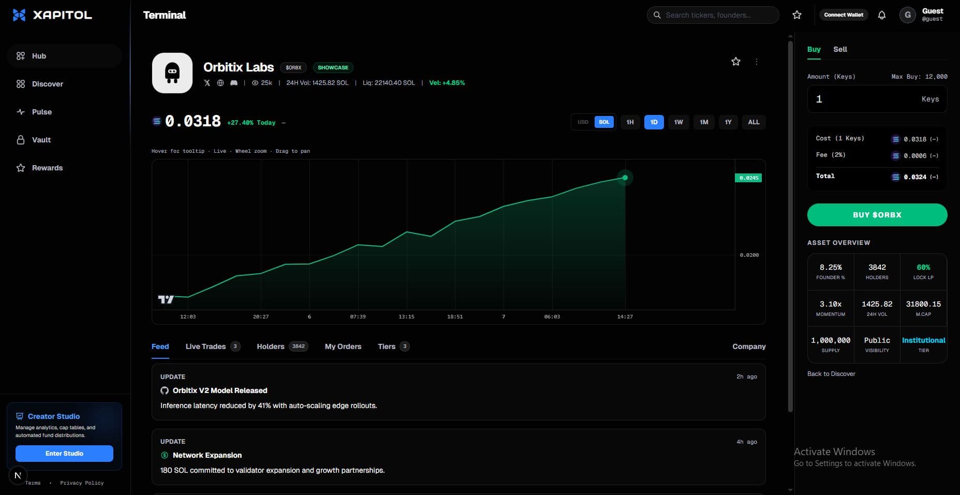Set chart range to 1H
The height and width of the screenshot is (495, 960).
tap(630, 122)
